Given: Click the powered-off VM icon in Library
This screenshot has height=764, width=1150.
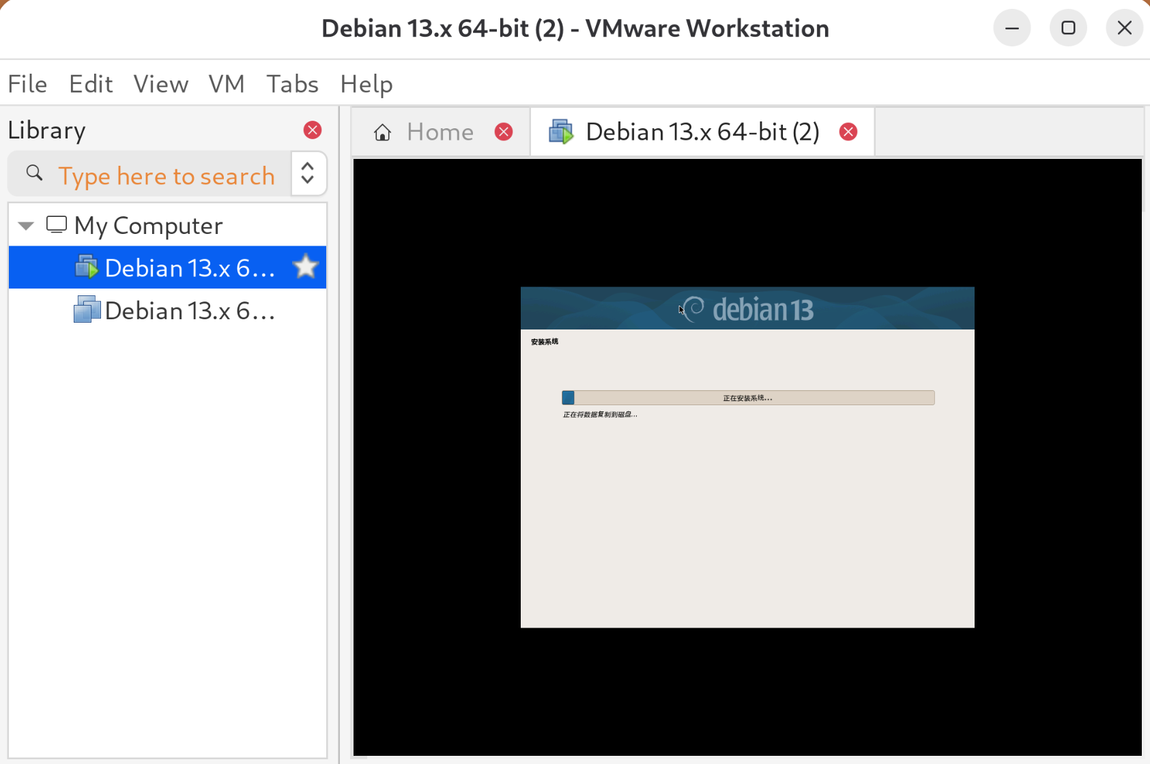Looking at the screenshot, I should pyautogui.click(x=87, y=310).
